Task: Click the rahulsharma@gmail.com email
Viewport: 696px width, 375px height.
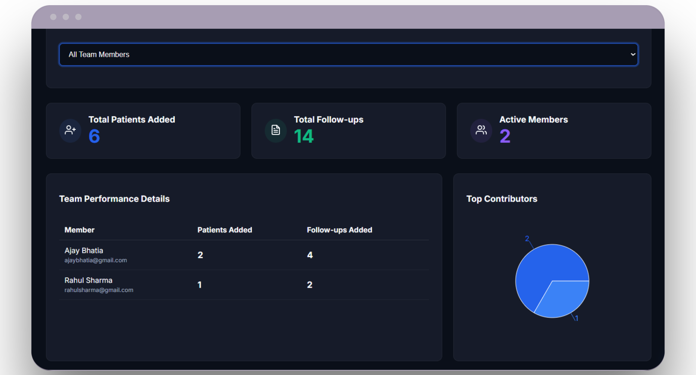Action: pos(99,290)
